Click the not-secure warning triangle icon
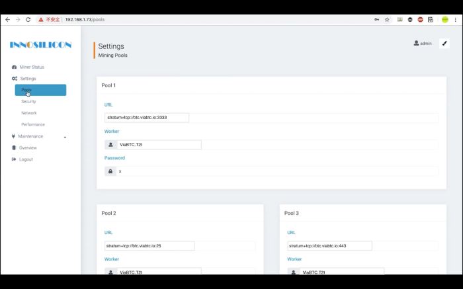The image size is (463, 289). pyautogui.click(x=41, y=20)
